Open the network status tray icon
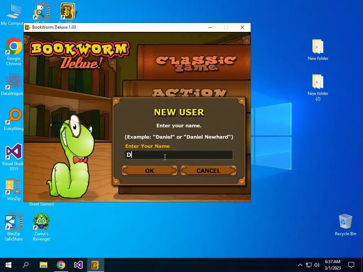Screen dimensions: 363x272 309,265
